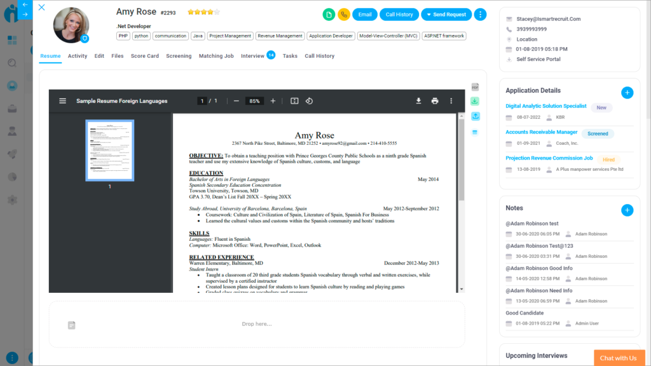The width and height of the screenshot is (651, 366).
Task: Open the Interview tab with 14 notifications
Action: (252, 56)
